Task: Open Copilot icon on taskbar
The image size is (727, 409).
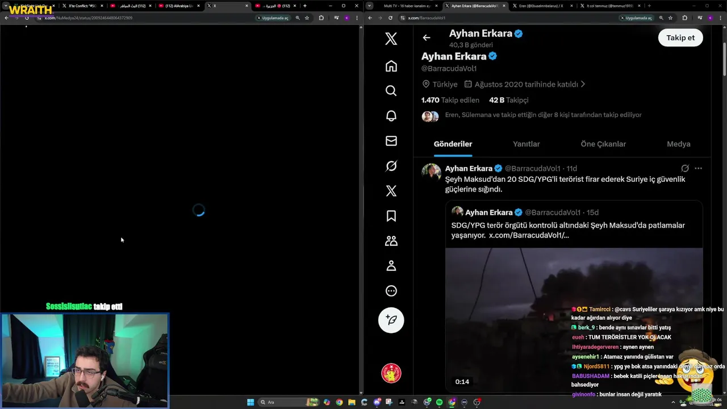Action: (x=327, y=402)
